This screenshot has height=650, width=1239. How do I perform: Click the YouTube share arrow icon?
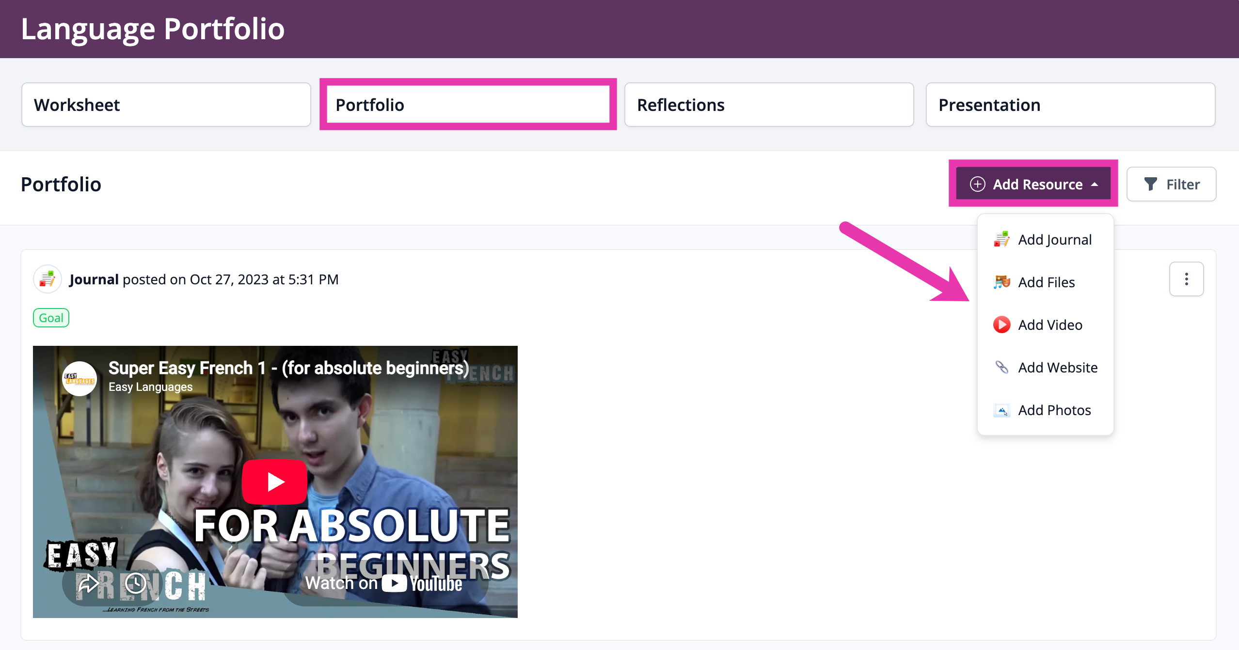[88, 583]
